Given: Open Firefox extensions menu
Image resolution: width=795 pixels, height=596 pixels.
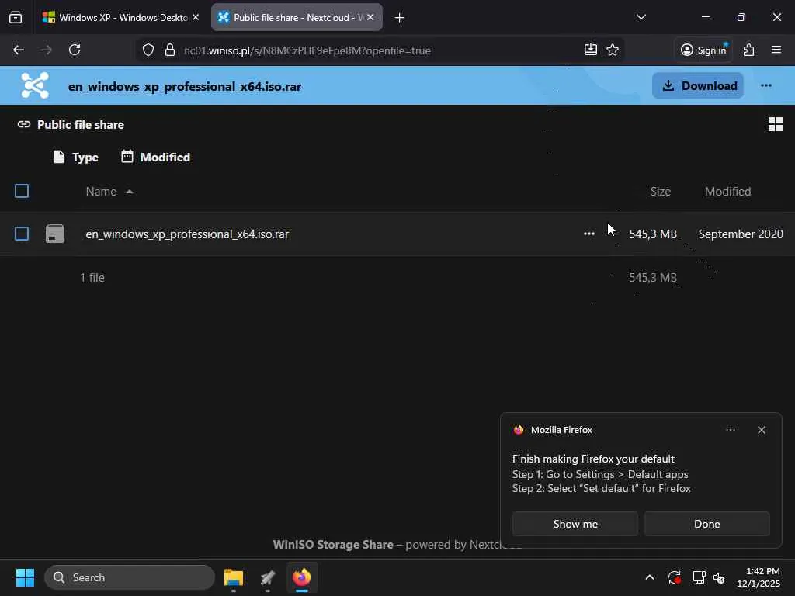Looking at the screenshot, I should [749, 50].
